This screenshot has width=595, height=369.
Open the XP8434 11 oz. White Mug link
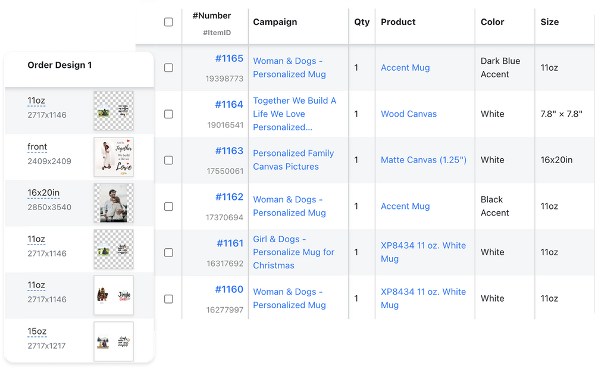click(423, 252)
